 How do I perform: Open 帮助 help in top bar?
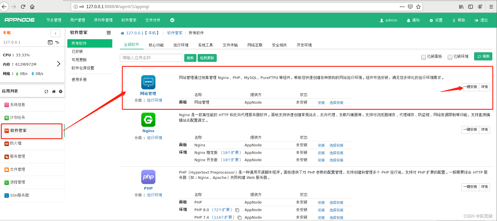[x=459, y=20]
